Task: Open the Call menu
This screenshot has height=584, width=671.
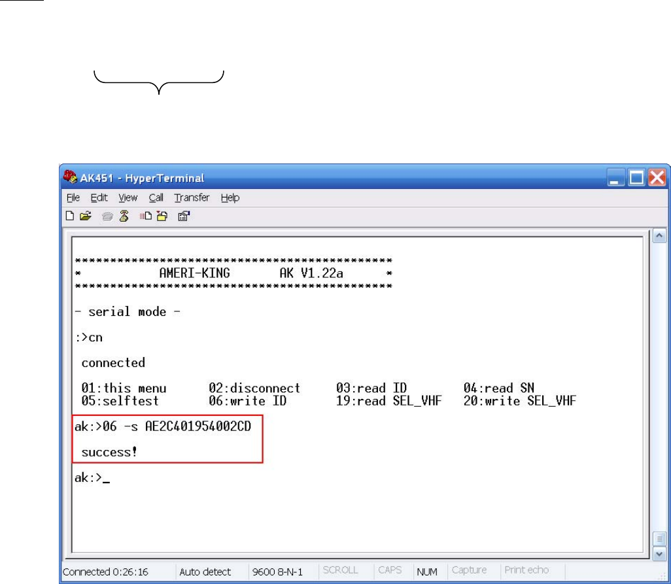Action: [156, 198]
